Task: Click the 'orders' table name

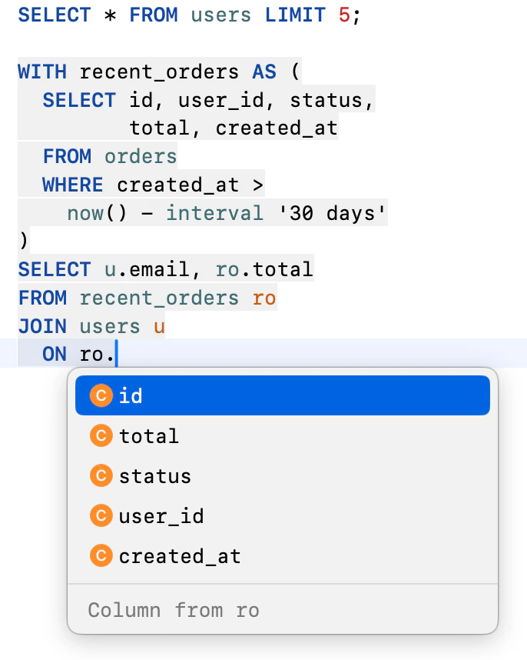Action: pyautogui.click(x=141, y=157)
